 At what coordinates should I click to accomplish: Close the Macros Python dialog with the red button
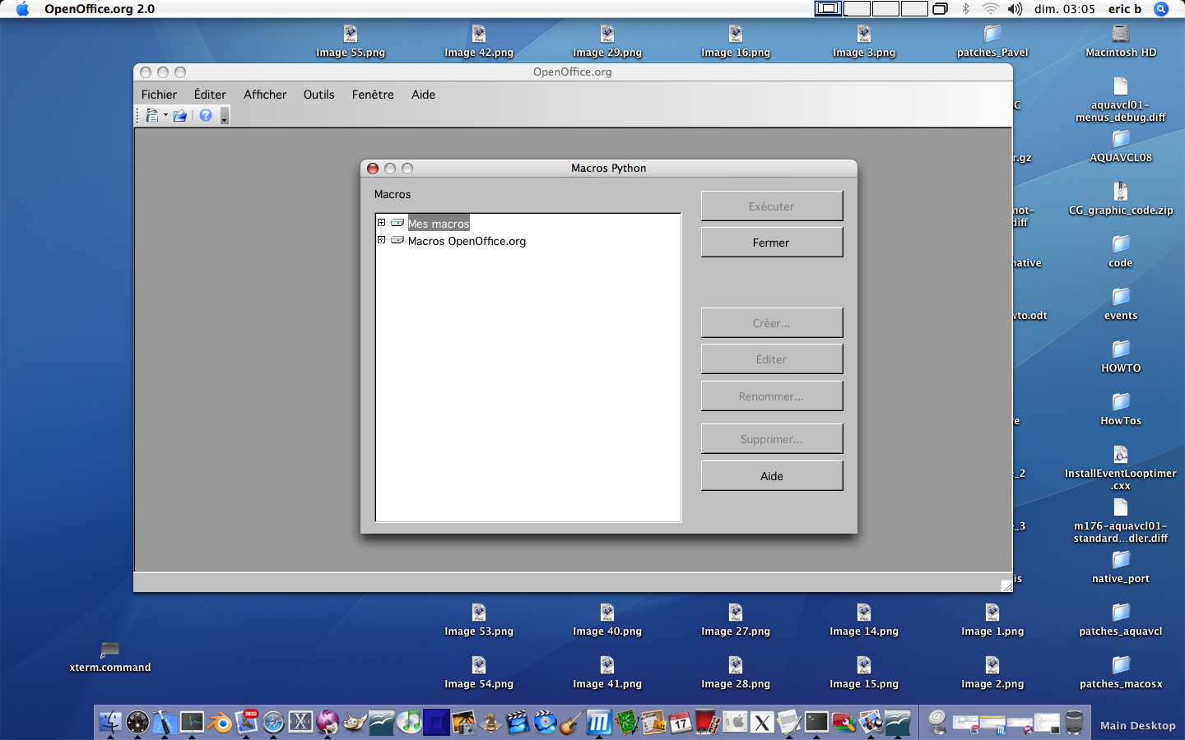point(373,169)
